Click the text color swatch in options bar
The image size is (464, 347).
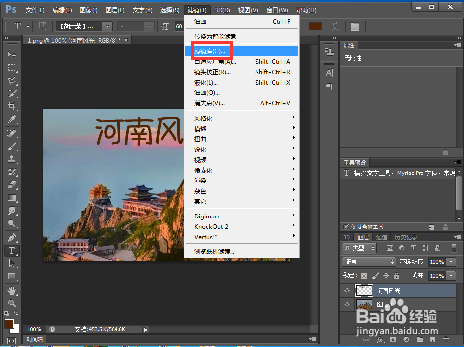315,26
